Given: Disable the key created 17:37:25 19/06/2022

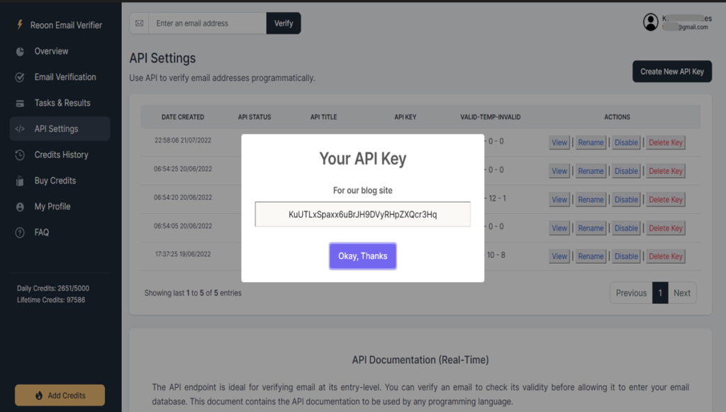Looking at the screenshot, I should tap(625, 256).
